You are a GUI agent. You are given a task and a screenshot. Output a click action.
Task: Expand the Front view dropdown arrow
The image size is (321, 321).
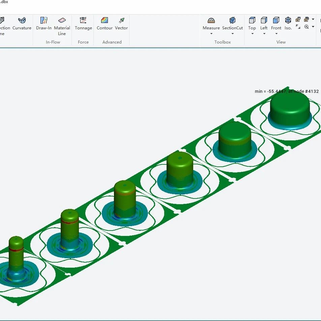(276, 34)
